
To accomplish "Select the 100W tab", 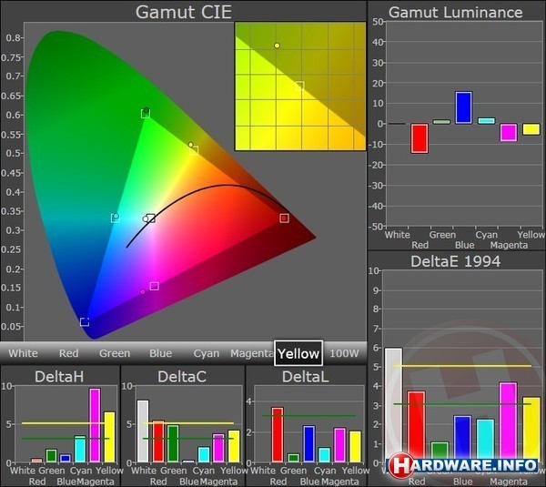I will (x=344, y=353).
